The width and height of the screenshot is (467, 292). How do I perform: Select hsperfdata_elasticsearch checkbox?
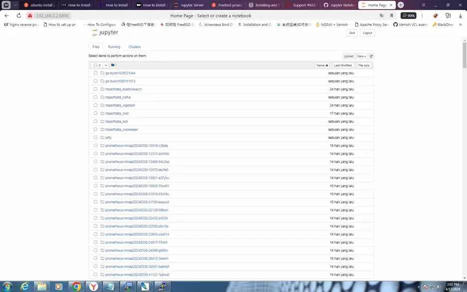pyautogui.click(x=95, y=89)
